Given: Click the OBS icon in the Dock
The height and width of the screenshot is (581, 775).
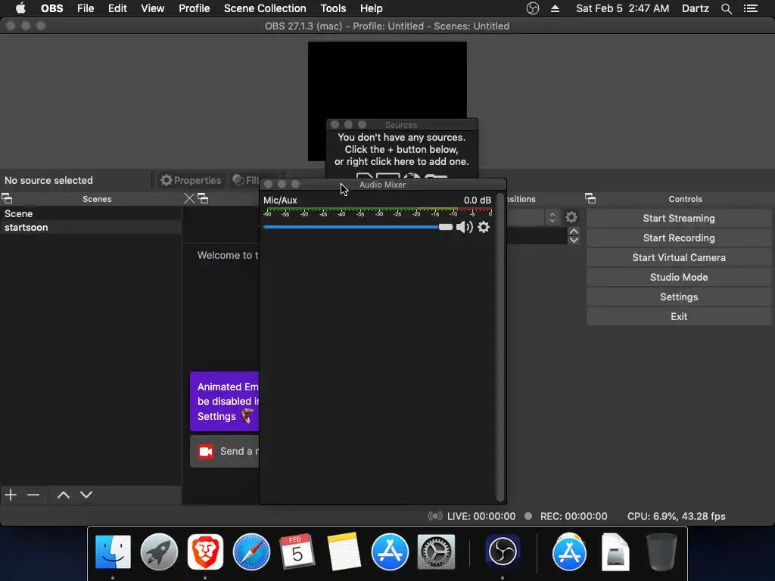Looking at the screenshot, I should point(503,551).
